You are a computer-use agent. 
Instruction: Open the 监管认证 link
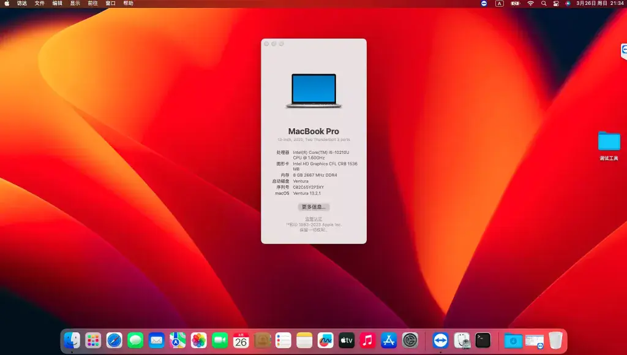(313, 219)
